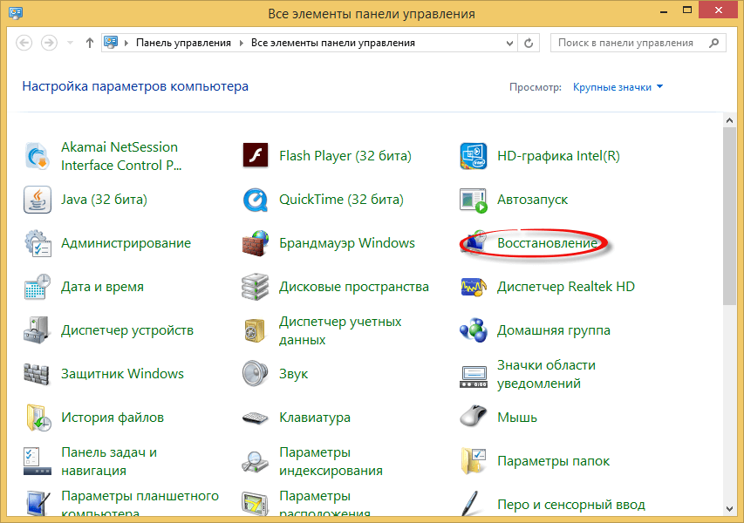The image size is (744, 523).
Task: Open the История файлов link text
Action: 113,418
